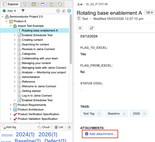Image resolution: width=155 pixels, height=142 pixels.
Task: Open the Tags tab with tag icon
Action: pyautogui.click(x=60, y=4)
